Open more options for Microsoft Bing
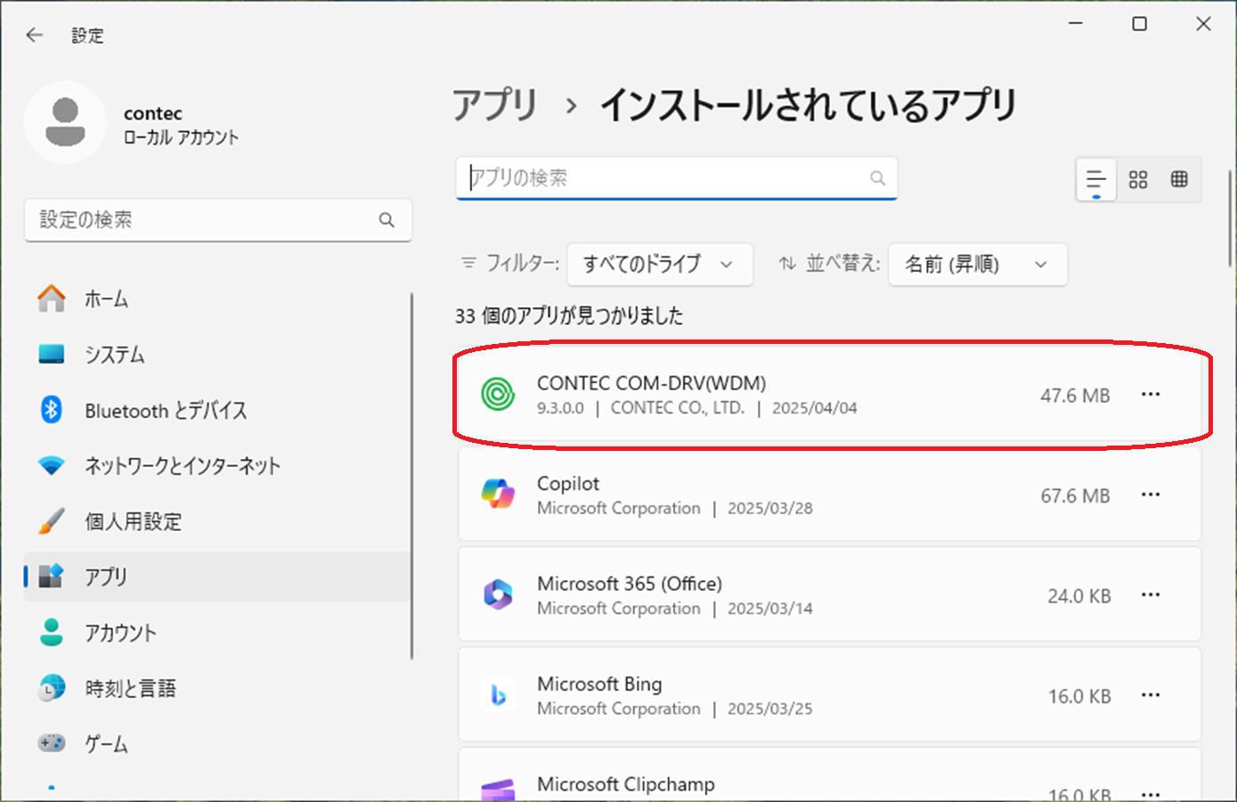The width and height of the screenshot is (1237, 802). click(1151, 695)
